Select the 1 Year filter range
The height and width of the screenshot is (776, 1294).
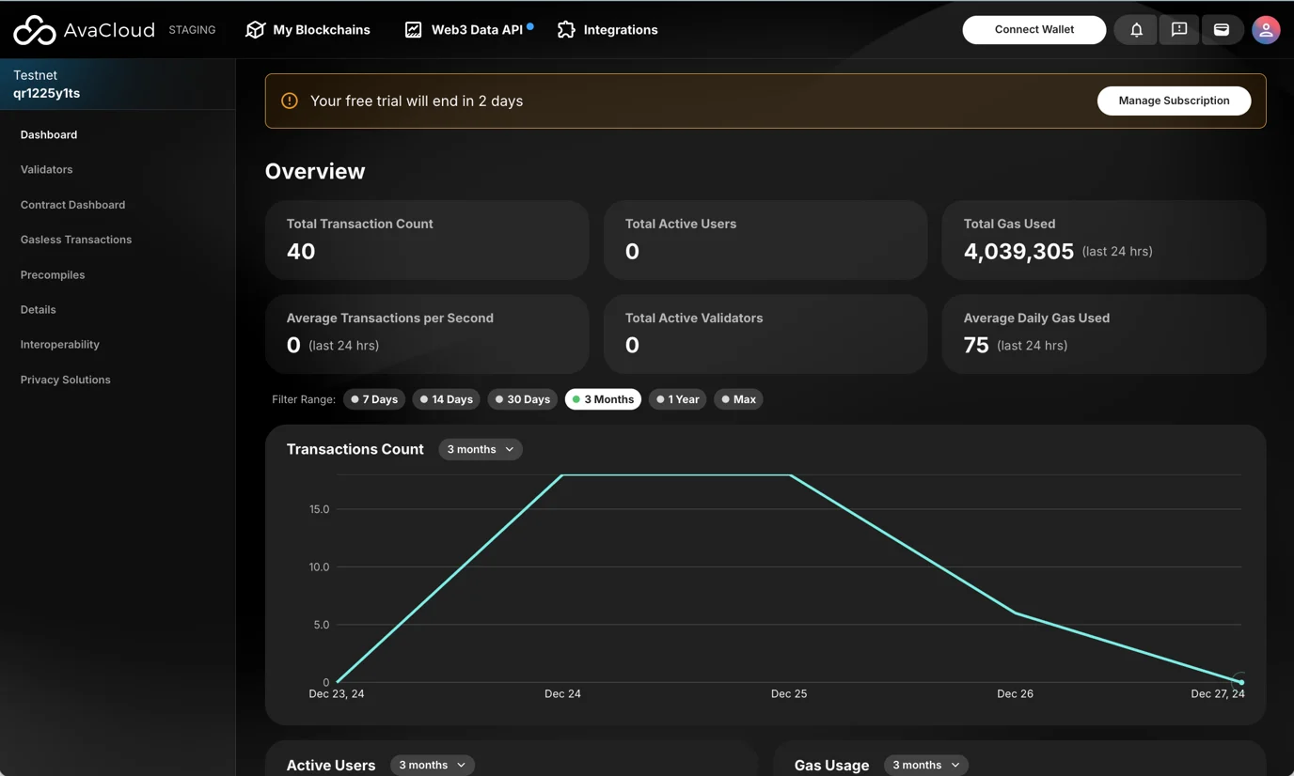tap(677, 399)
